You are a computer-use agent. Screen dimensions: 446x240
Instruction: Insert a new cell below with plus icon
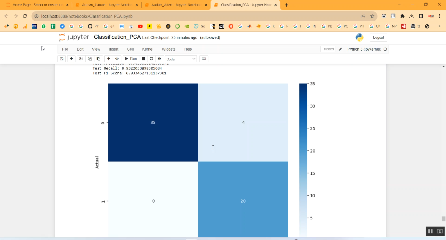tap(71, 59)
